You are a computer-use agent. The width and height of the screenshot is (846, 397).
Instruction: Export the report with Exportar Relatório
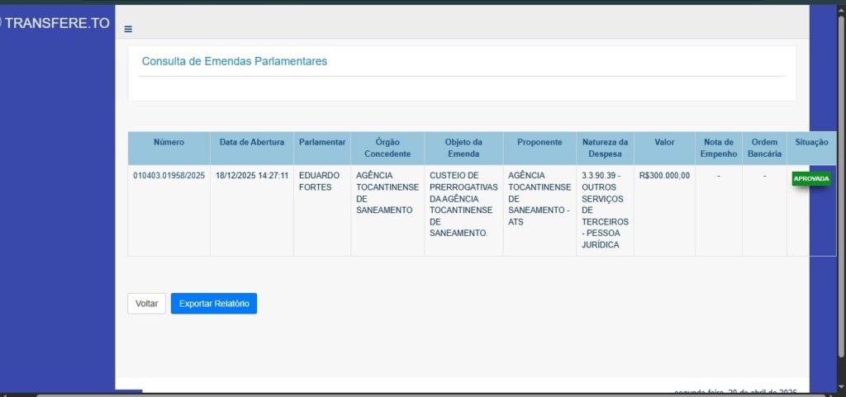click(214, 304)
